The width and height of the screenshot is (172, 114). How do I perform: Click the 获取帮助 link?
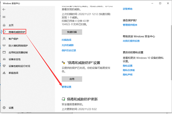tap(128, 9)
